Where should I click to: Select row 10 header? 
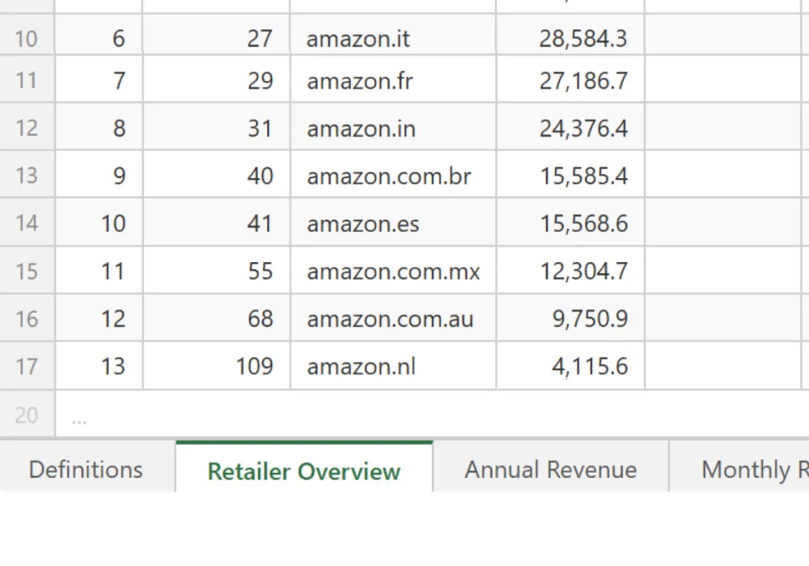coord(27,38)
